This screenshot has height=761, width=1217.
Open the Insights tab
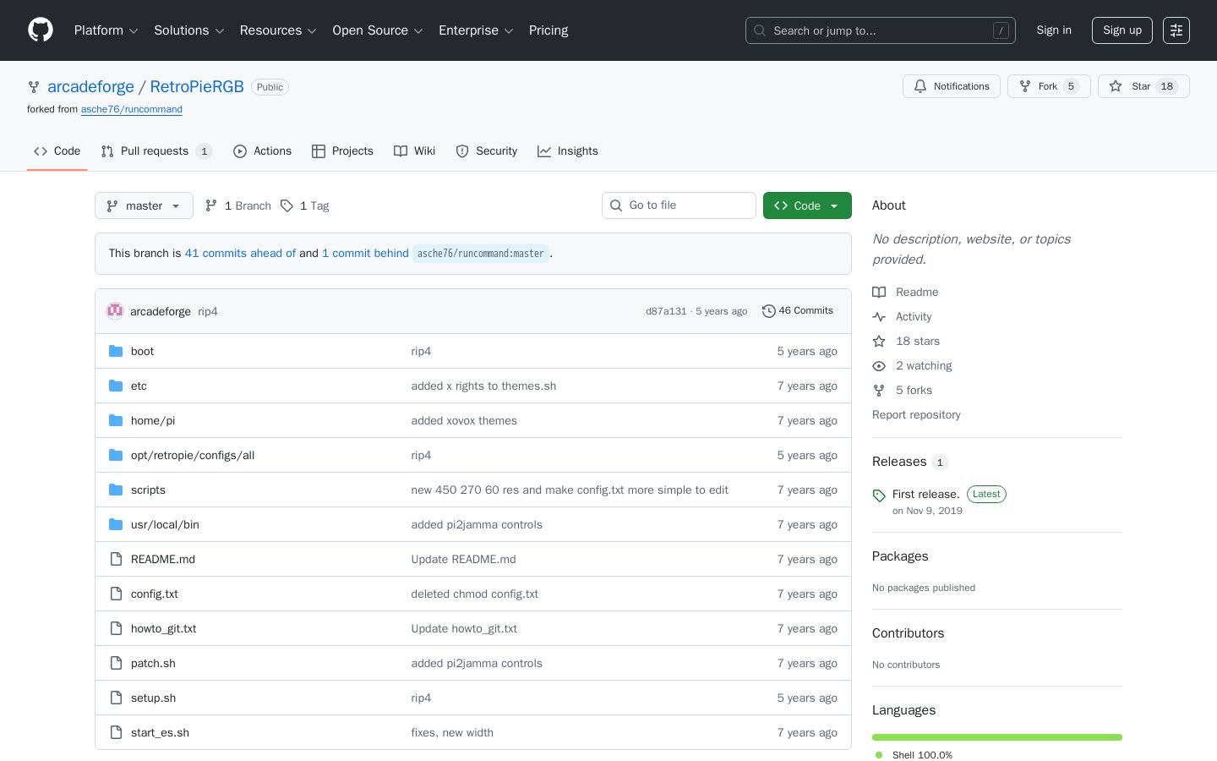click(x=568, y=151)
